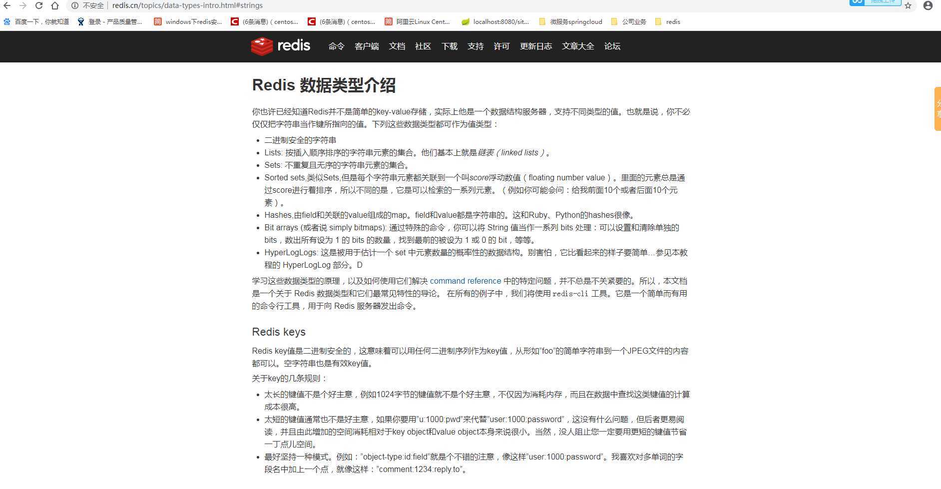Open the localhost:8080/sit bookmark
Screen dimensions: 941x489
point(495,21)
